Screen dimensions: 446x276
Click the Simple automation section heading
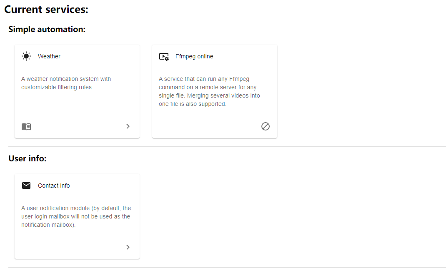coord(47,29)
